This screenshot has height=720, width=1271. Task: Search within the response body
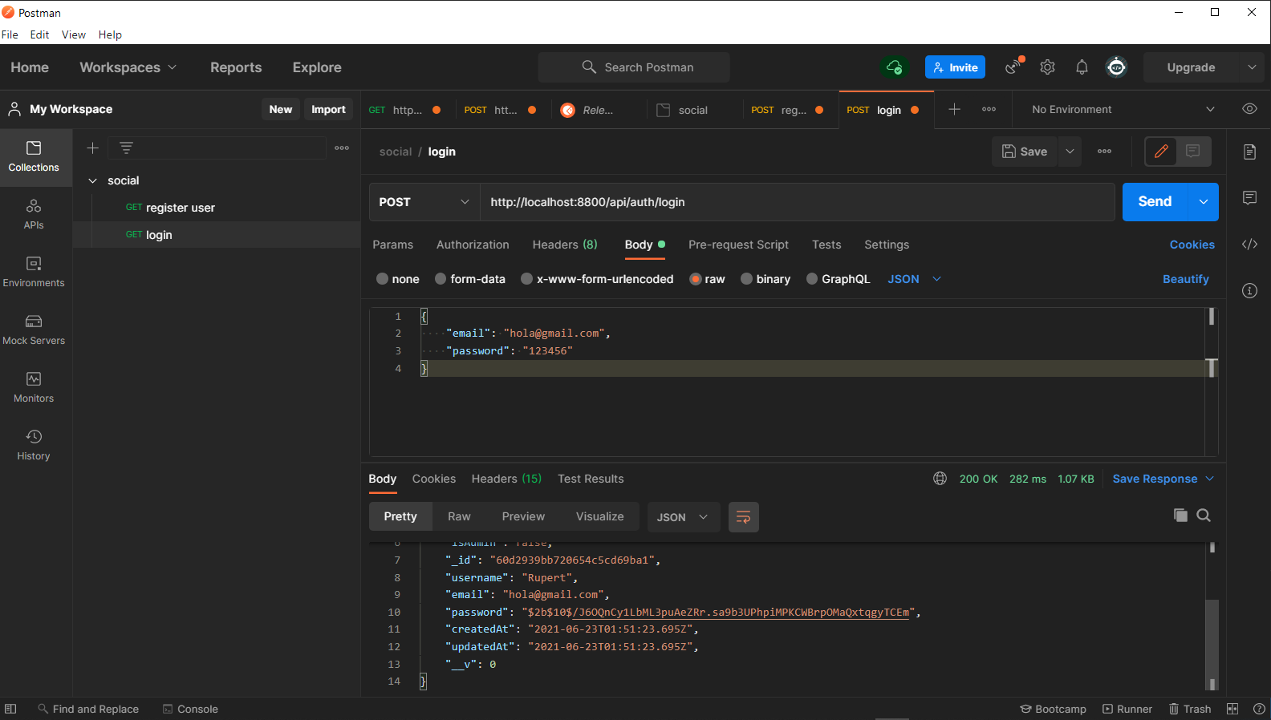1204,516
